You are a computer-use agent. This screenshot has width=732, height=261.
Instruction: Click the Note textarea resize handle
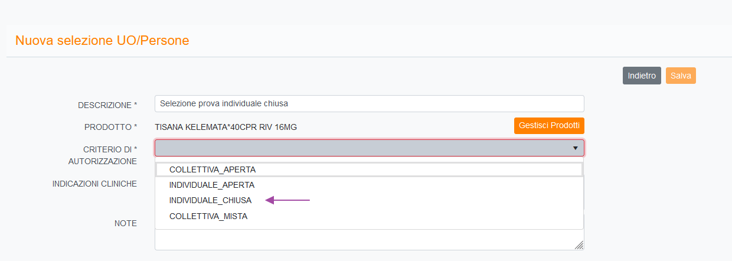click(x=579, y=245)
